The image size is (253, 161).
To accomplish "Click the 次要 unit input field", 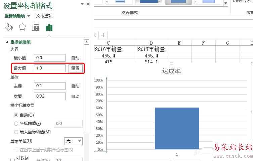I will 50,97.
